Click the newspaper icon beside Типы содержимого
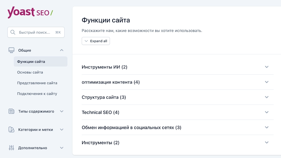This screenshot has width=281, height=158. point(12,111)
